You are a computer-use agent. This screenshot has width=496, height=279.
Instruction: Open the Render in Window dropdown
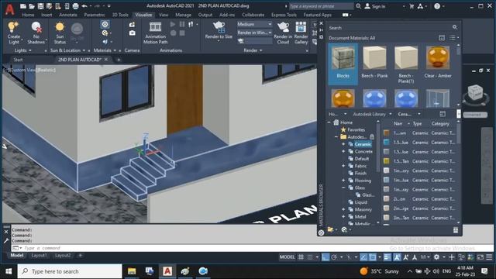[x=254, y=33]
